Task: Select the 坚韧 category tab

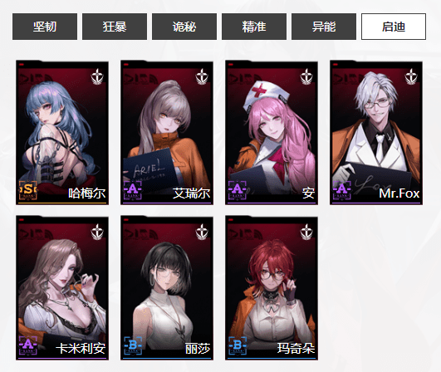Action: [45, 27]
